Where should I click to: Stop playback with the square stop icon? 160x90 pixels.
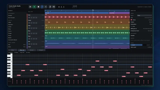(38, 7)
